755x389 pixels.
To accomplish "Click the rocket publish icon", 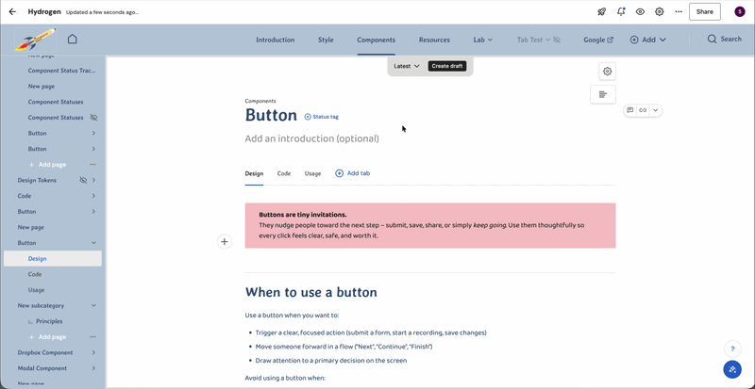I will click(601, 12).
